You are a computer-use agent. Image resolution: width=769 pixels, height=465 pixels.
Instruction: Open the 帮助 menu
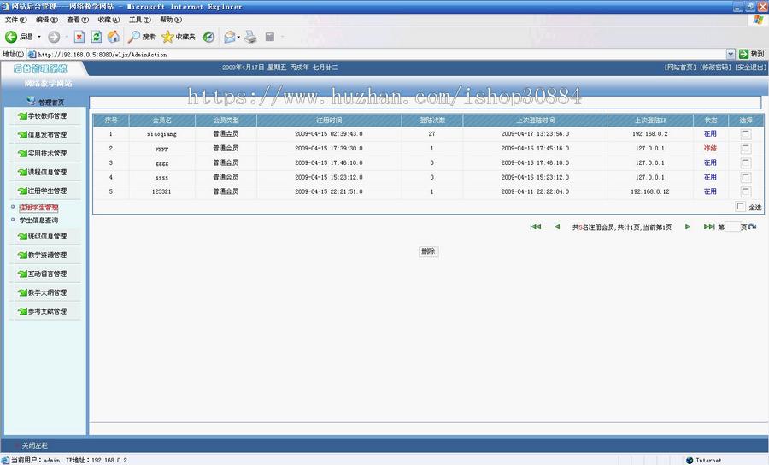171,20
